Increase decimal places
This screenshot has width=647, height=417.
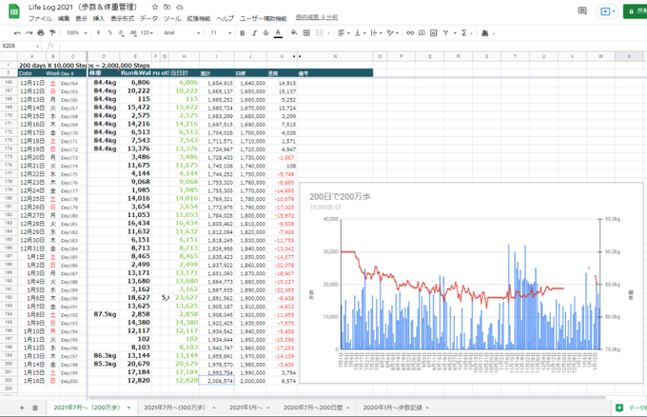click(133, 32)
